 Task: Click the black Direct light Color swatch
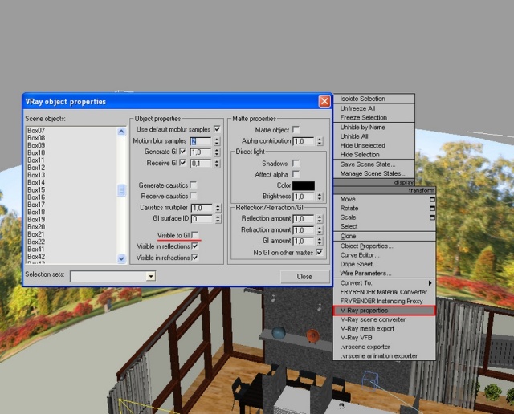click(x=304, y=185)
